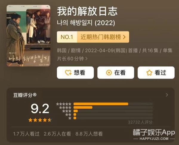
Task: Tap the circle dot icon for 在看
Action: click(x=109, y=72)
